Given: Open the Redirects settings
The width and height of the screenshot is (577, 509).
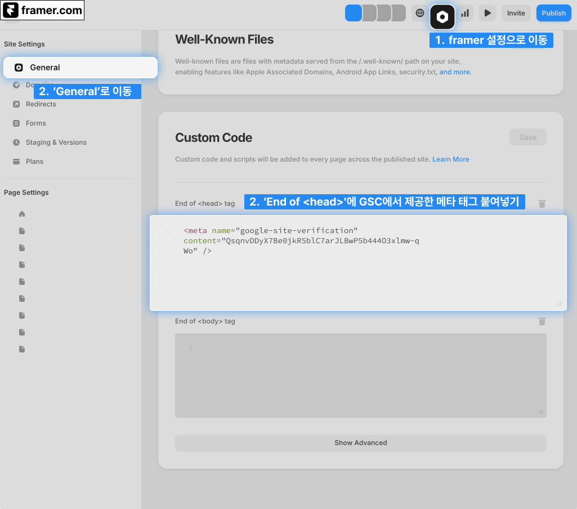Looking at the screenshot, I should (41, 104).
